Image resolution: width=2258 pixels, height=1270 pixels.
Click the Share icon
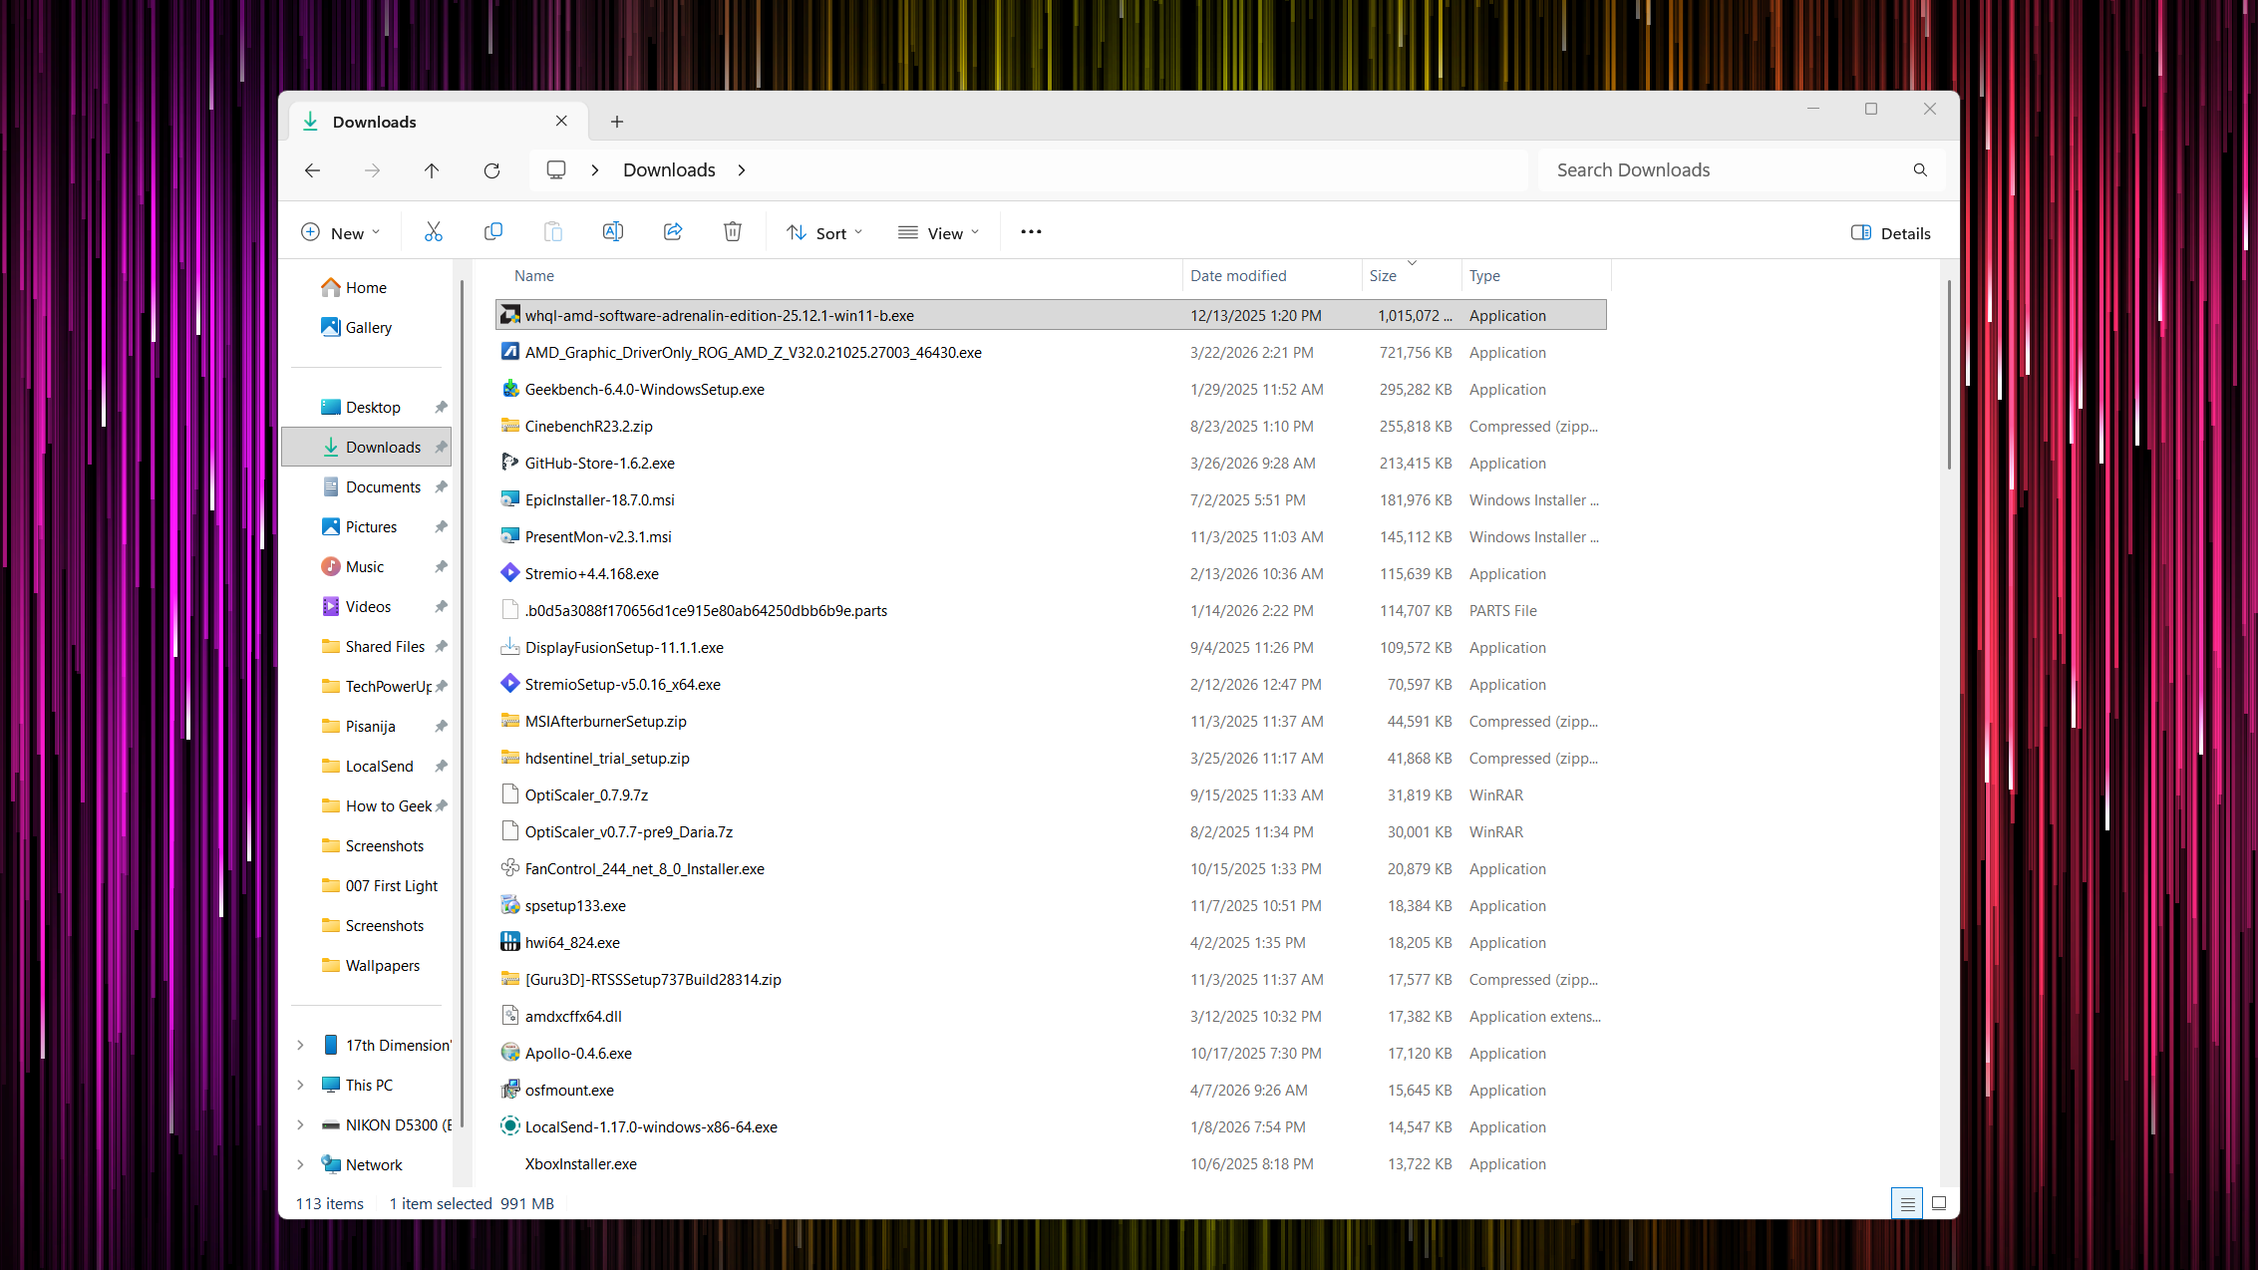point(672,232)
